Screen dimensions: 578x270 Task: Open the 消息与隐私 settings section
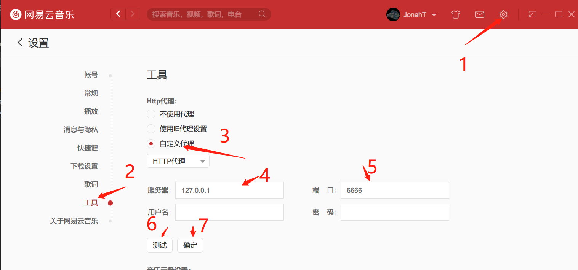(x=80, y=129)
